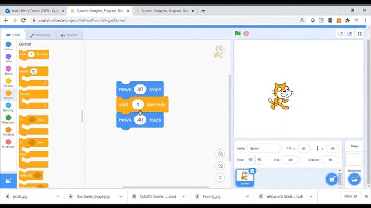Select the Operators block category
This screenshot has width=371, height=208.
(8, 120)
